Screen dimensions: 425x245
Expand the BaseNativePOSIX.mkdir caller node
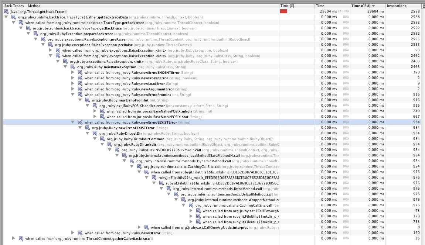click(95, 111)
